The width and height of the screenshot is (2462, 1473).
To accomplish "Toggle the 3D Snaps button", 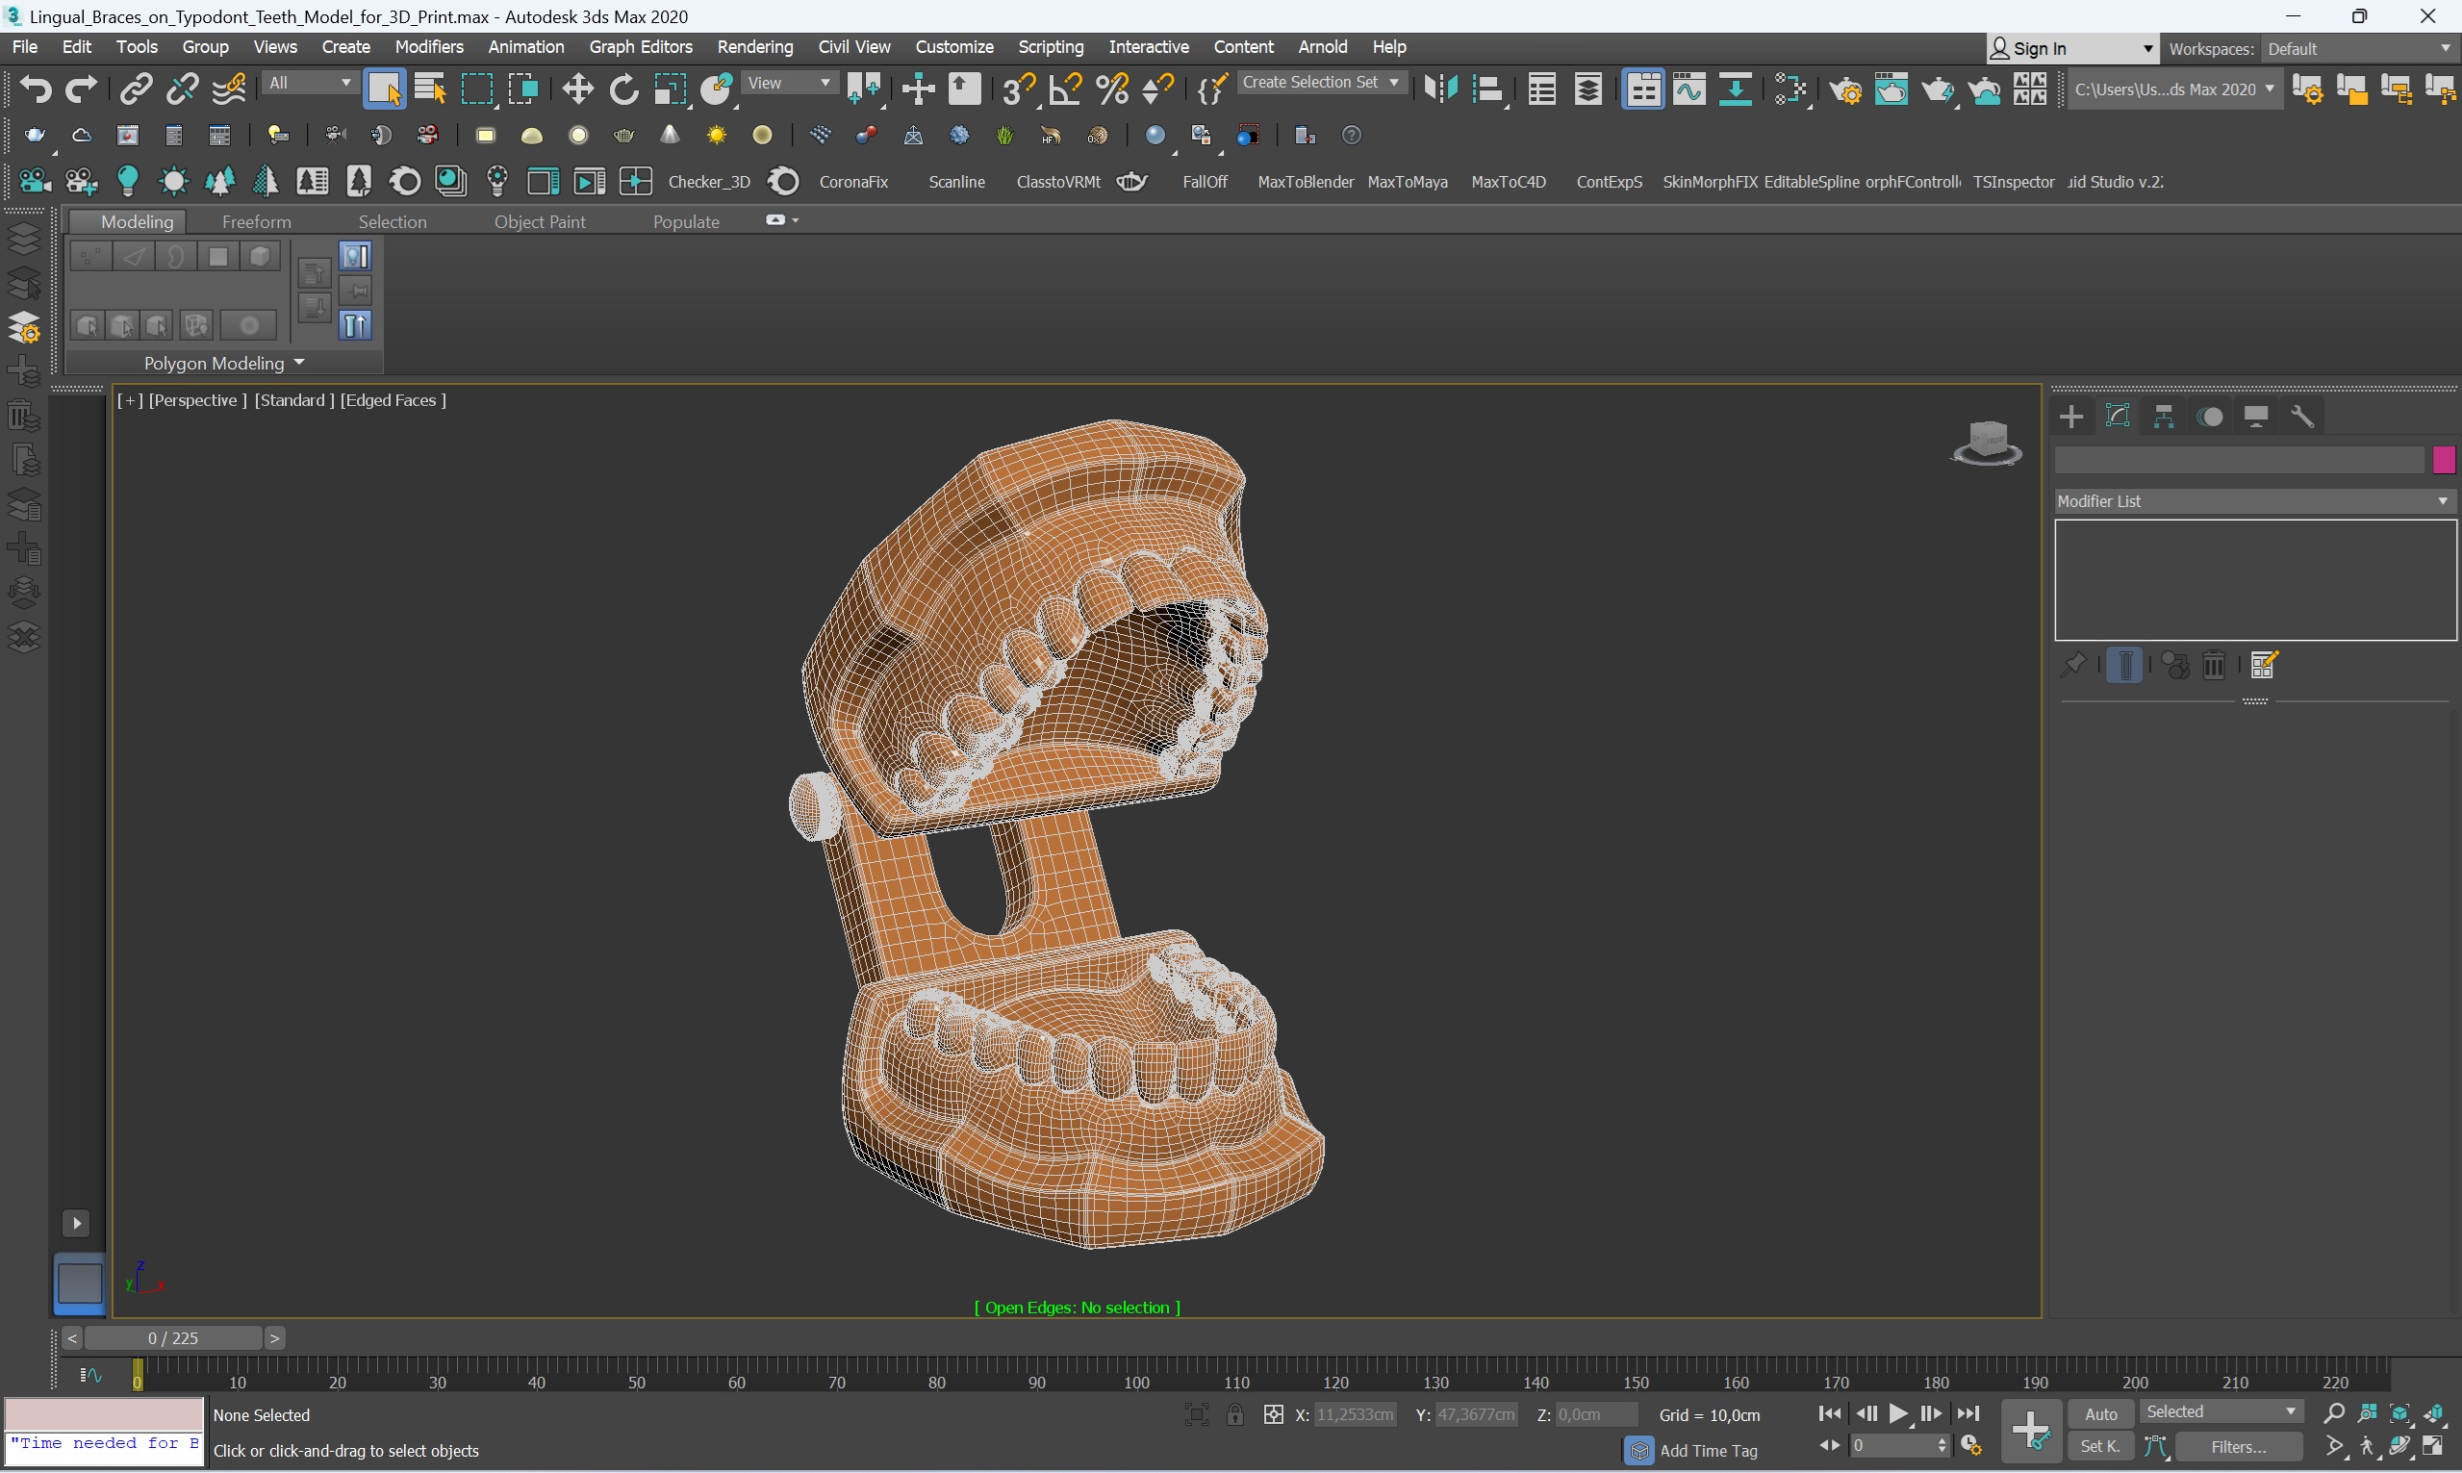I will 1017,89.
